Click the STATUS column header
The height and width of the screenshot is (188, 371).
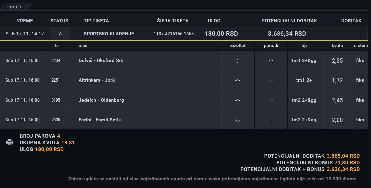click(59, 21)
